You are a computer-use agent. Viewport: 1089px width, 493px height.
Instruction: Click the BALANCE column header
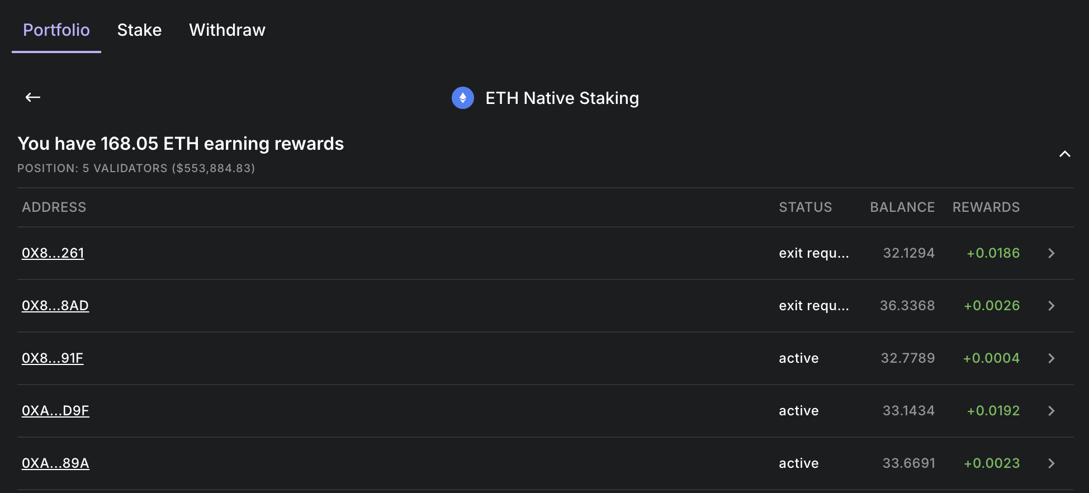(902, 207)
